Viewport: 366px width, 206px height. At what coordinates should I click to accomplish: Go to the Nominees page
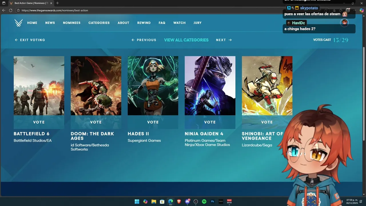pyautogui.click(x=71, y=23)
